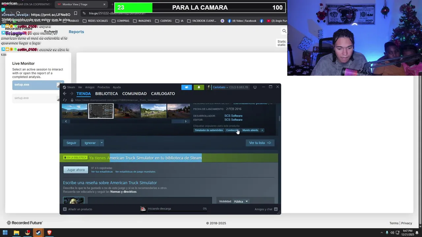Go to the TIENDA tab

pyautogui.click(x=83, y=94)
